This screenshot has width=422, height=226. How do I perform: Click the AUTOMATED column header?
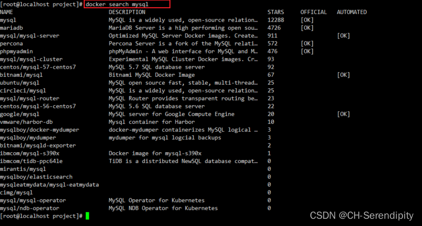351,12
